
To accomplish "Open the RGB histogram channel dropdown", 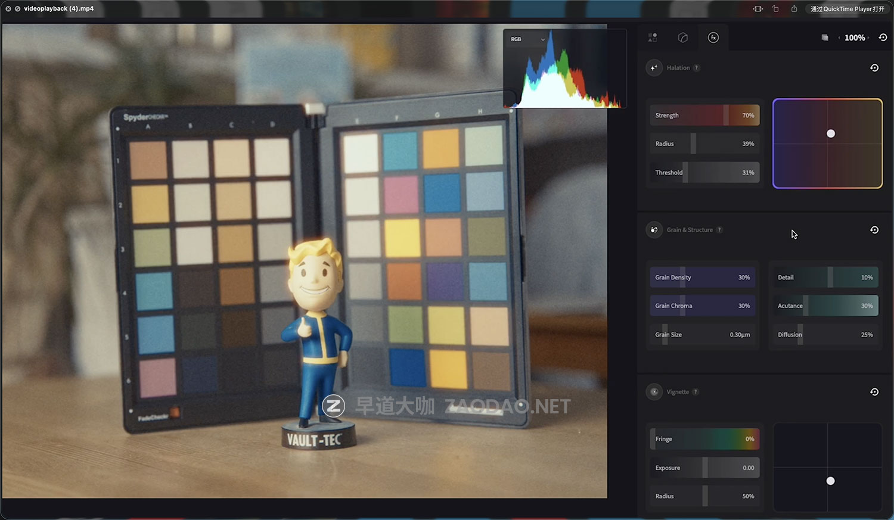I will tap(527, 39).
